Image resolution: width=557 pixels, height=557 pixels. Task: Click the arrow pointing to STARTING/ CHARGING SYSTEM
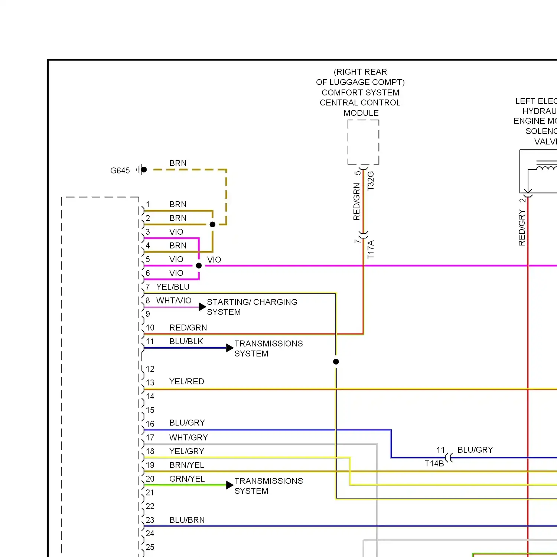point(202,307)
